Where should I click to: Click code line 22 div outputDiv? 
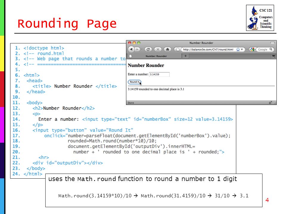point(68,163)
